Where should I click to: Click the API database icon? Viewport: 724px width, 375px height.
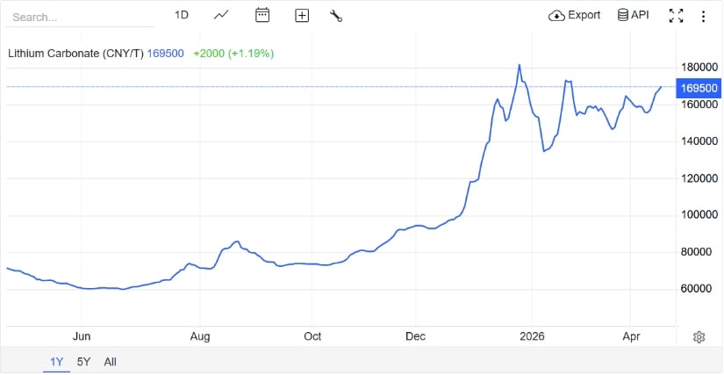click(622, 15)
